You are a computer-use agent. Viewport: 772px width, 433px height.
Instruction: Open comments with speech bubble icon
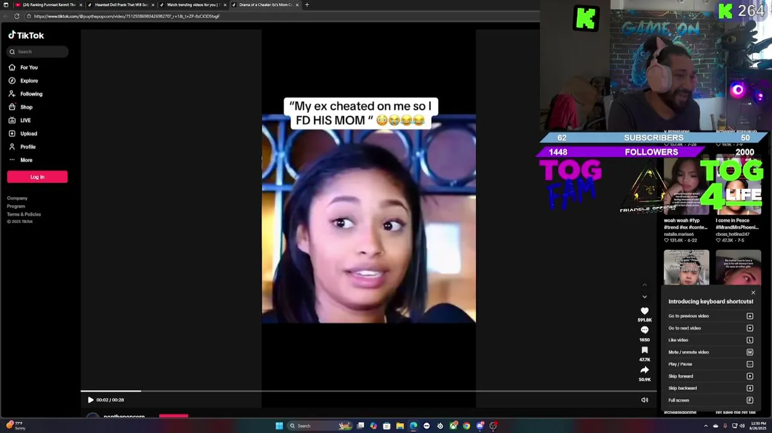click(x=644, y=330)
